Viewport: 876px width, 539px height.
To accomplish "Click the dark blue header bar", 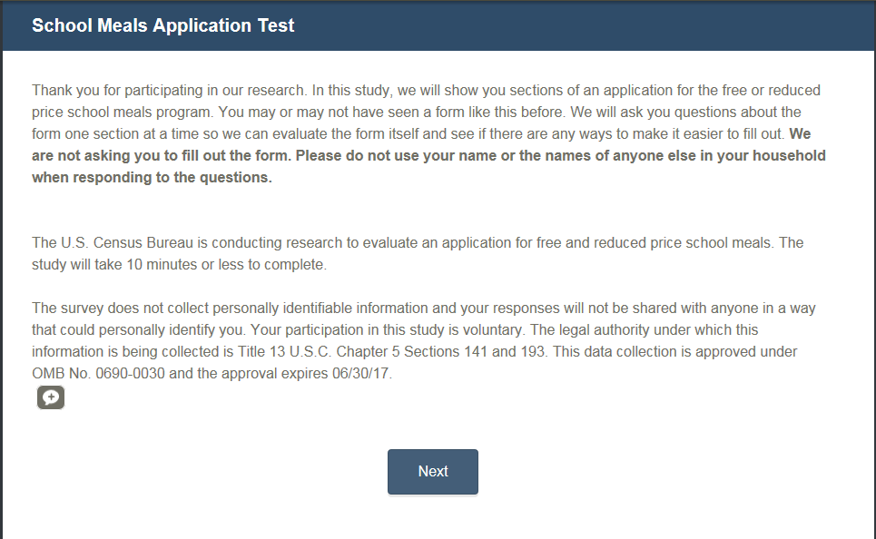I will click(x=581, y=25).
